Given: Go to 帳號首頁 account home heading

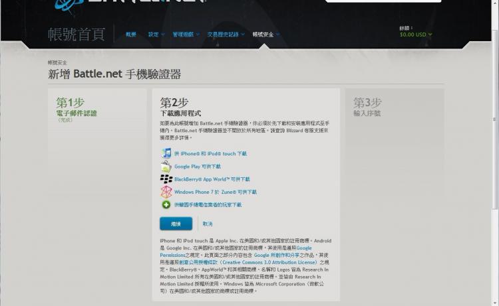Looking at the screenshot, I should pyautogui.click(x=77, y=34).
